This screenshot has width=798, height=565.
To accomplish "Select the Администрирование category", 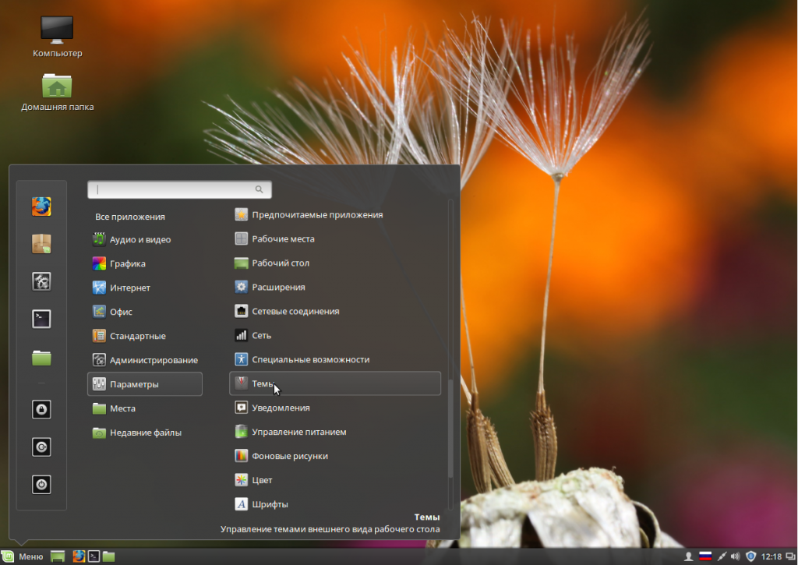I will point(145,360).
